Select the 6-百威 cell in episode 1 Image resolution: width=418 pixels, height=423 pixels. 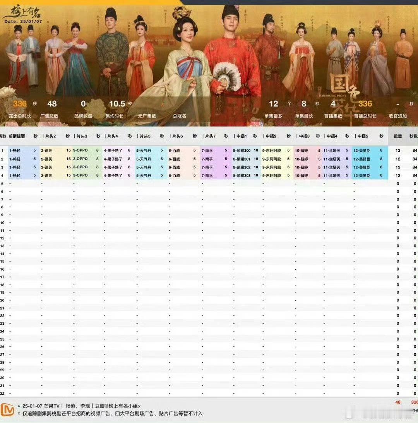174,151
